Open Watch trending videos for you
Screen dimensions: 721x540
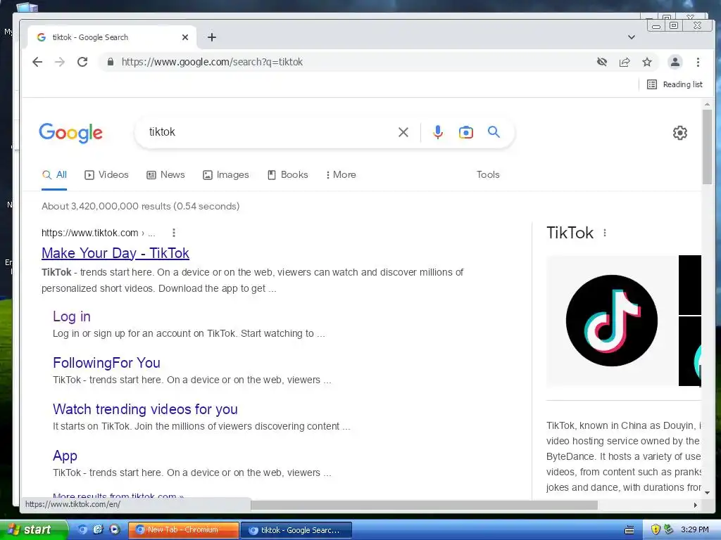(x=145, y=409)
